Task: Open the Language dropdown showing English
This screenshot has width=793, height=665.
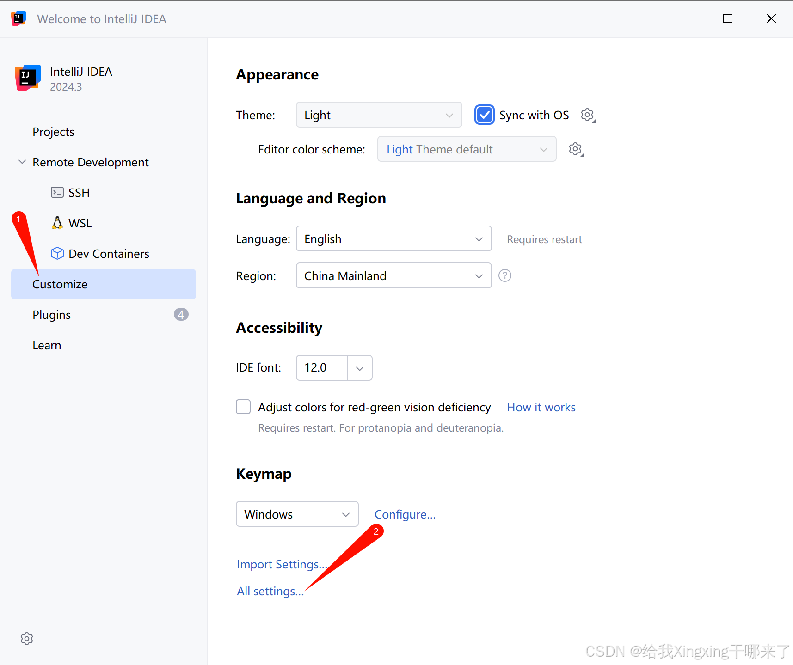Action: point(393,239)
